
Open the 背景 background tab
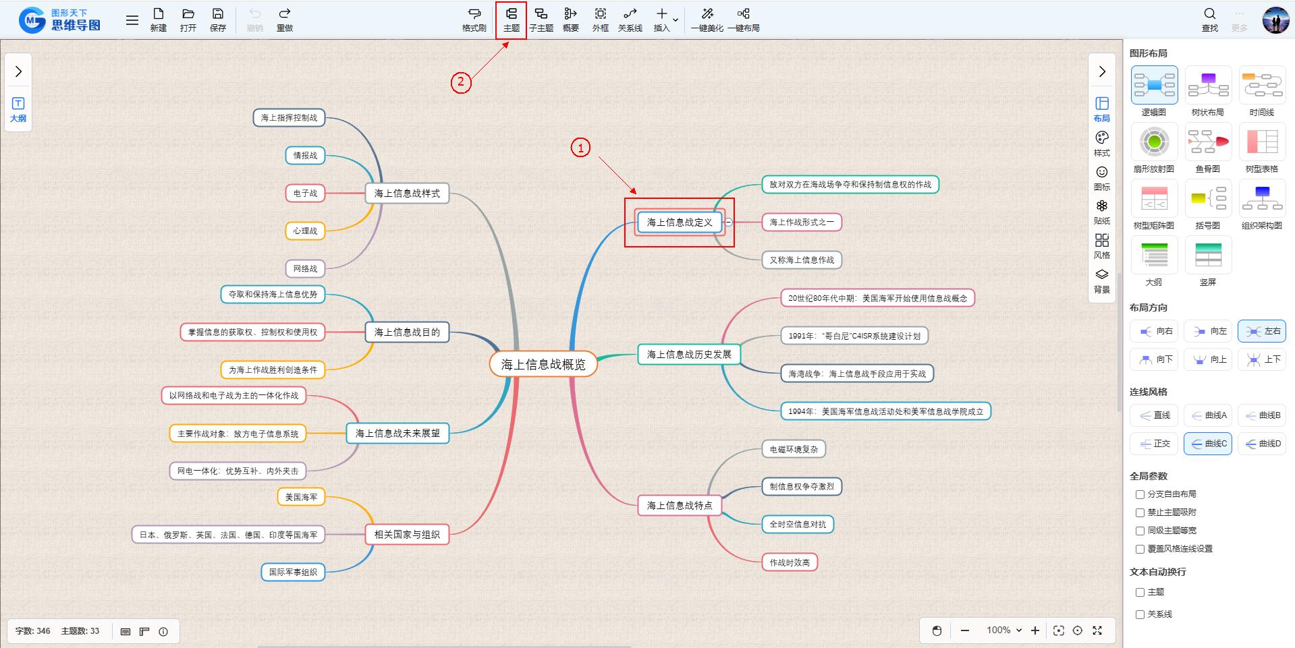[x=1101, y=280]
